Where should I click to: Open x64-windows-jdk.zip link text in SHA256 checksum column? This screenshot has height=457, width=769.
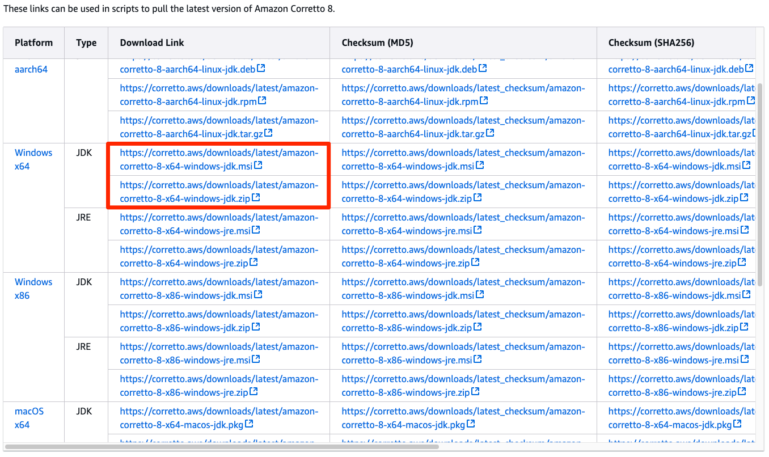682,192
